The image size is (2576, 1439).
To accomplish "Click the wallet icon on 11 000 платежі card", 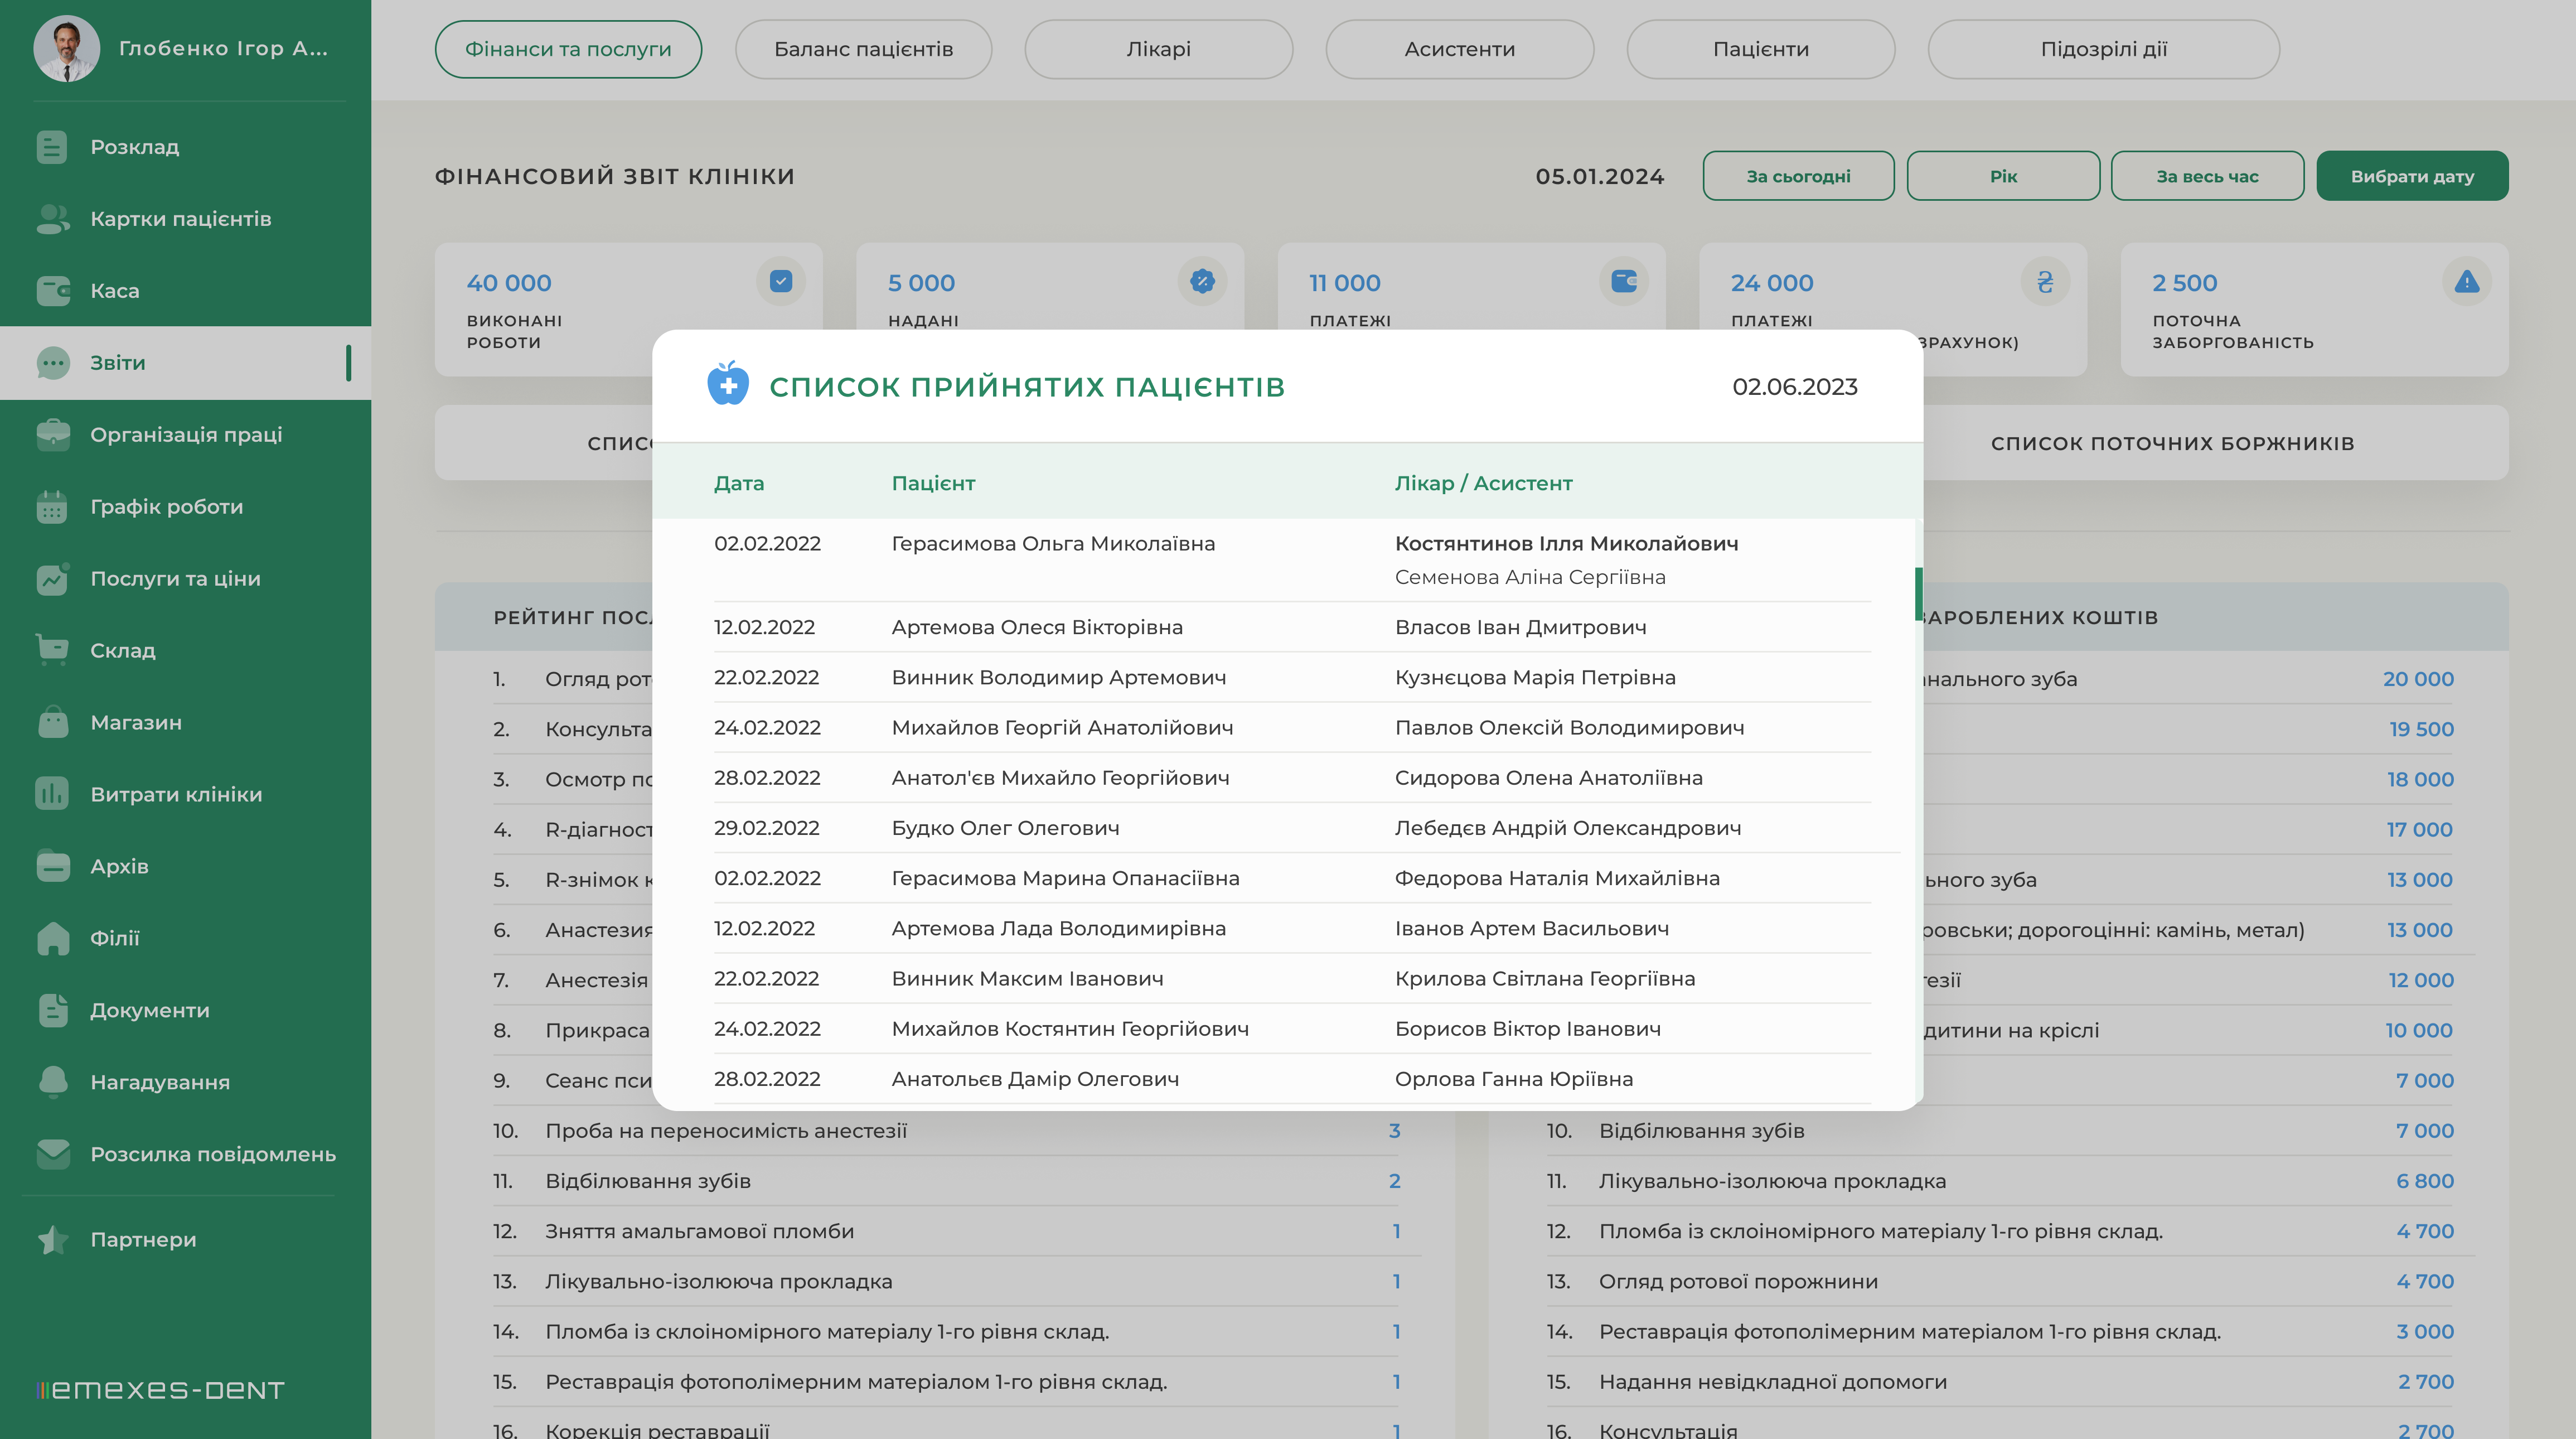I will click(1624, 282).
